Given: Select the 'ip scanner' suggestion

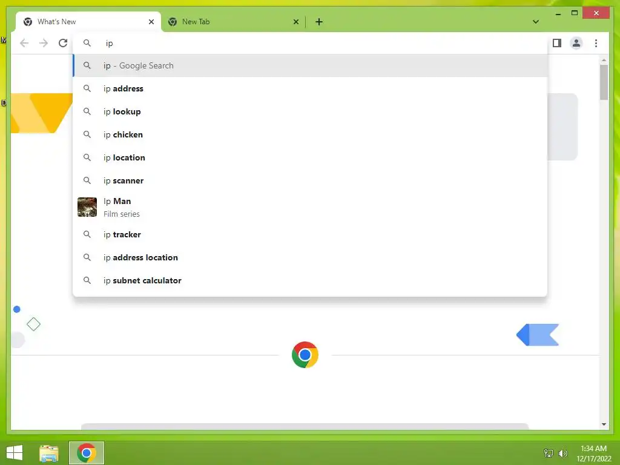Looking at the screenshot, I should pyautogui.click(x=310, y=180).
